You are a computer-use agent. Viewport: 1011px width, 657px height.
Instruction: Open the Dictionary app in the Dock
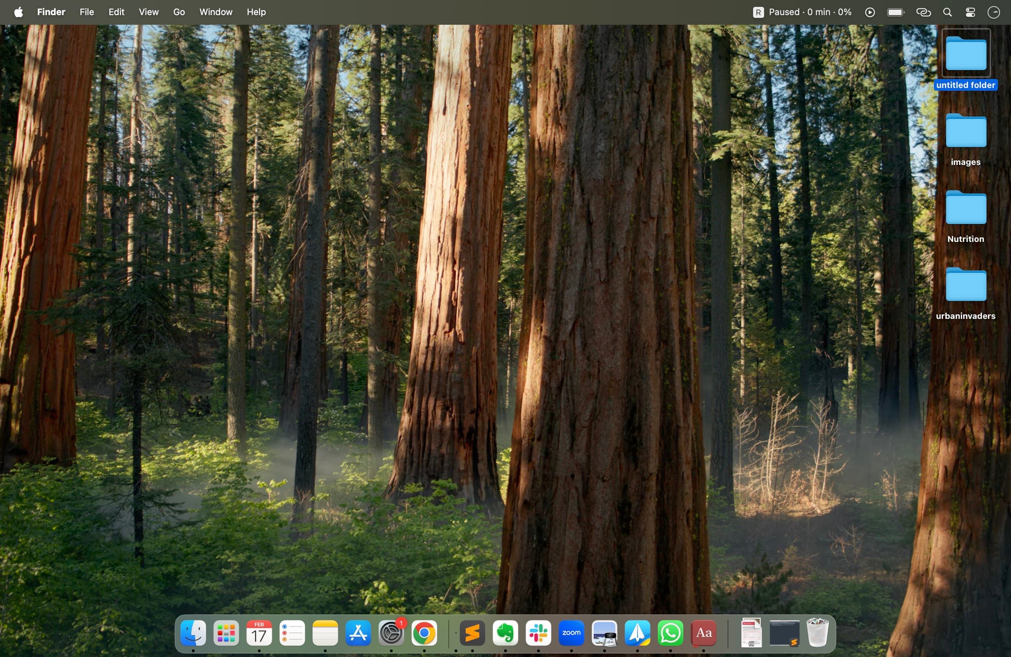[x=704, y=634]
